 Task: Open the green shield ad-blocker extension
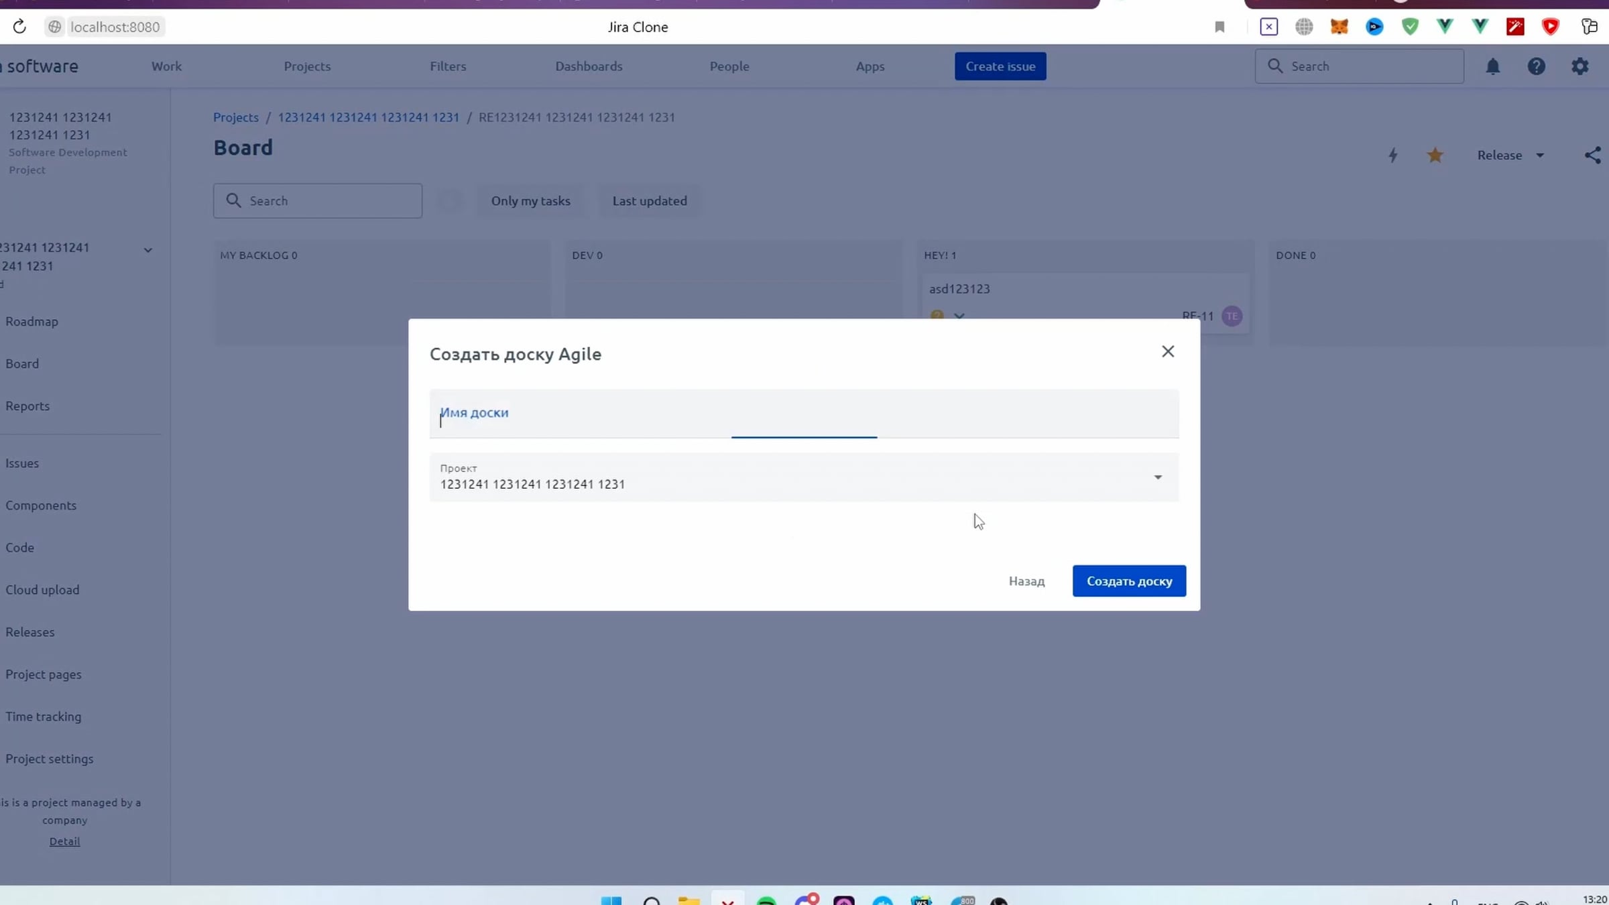(x=1410, y=27)
